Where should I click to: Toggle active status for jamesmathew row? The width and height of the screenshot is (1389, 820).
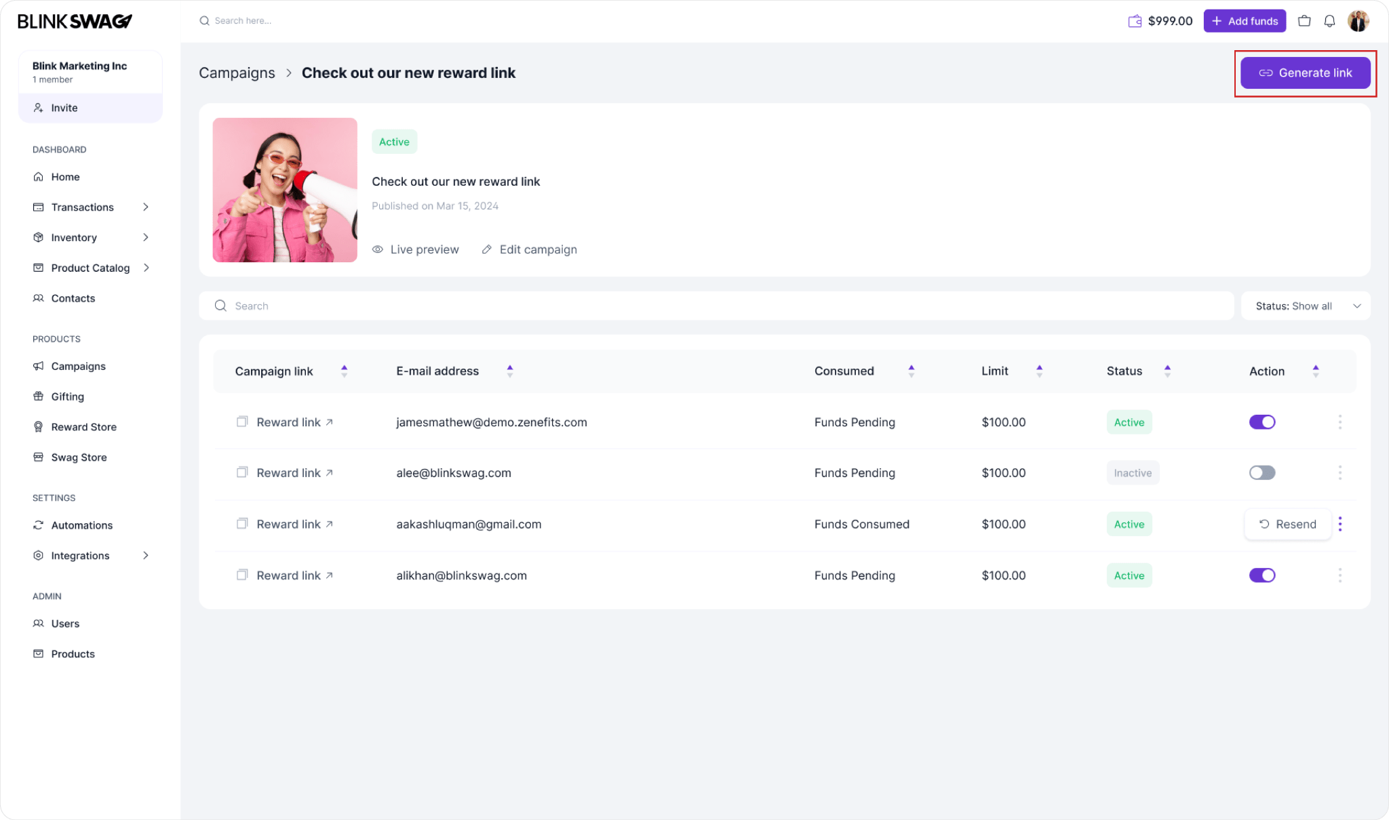click(1262, 422)
